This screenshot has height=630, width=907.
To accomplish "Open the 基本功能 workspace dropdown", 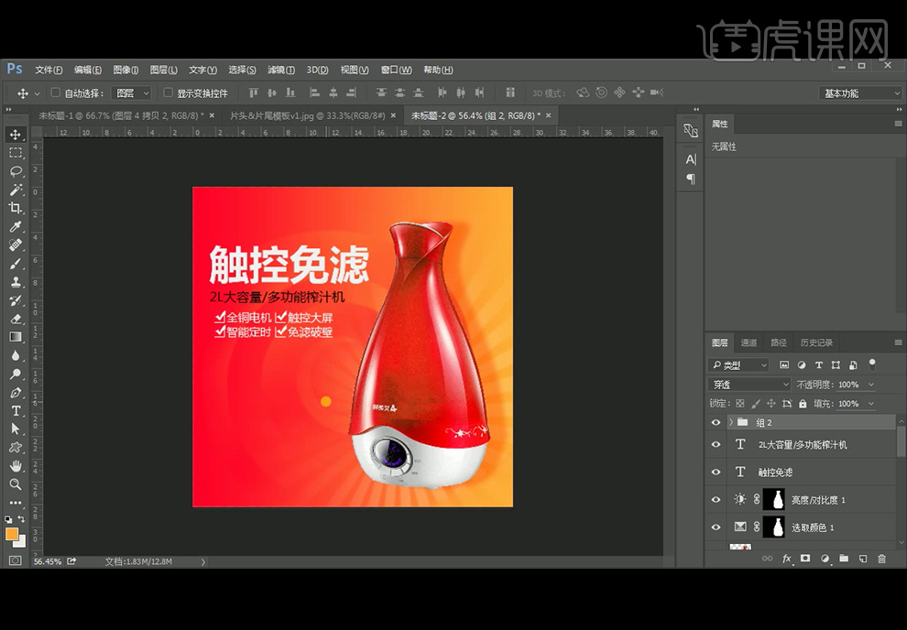I will click(859, 93).
